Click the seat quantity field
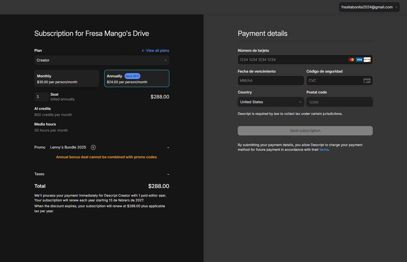The image size is (407, 262). (41, 97)
